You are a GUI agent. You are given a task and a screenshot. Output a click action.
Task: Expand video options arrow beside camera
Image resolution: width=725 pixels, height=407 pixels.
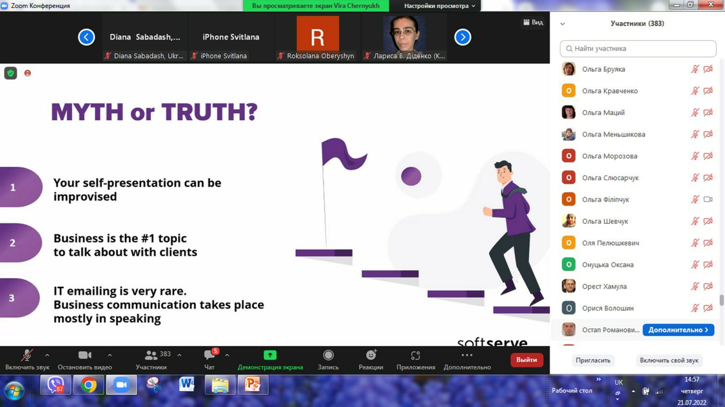[x=110, y=355]
